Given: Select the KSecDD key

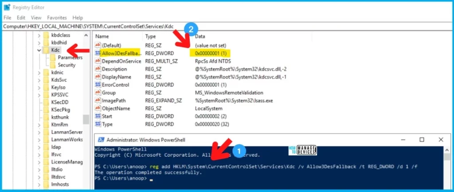Looking at the screenshot, I should [x=60, y=102].
